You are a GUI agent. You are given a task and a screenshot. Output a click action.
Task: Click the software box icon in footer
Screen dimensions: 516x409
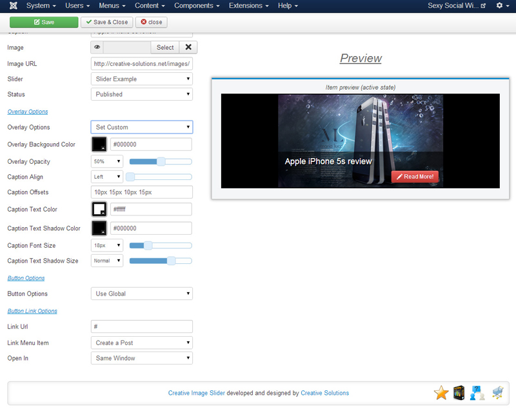tap(459, 392)
